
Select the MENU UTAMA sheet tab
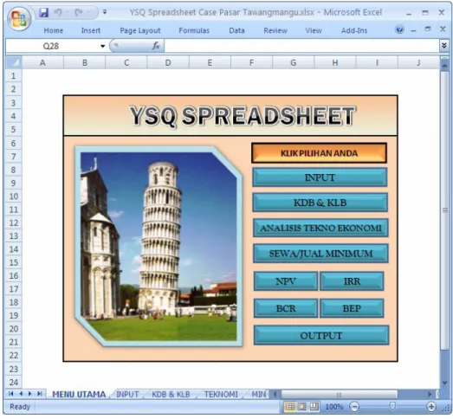tap(79, 395)
